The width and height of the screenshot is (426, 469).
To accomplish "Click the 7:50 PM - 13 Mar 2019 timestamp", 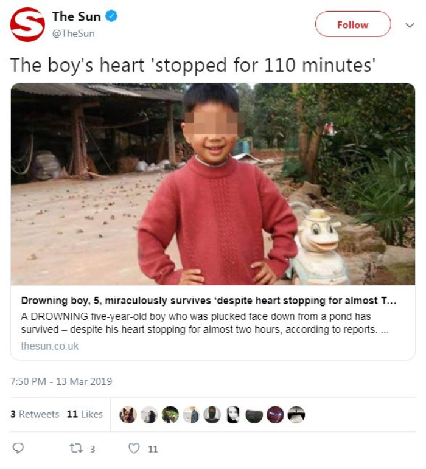I will (x=61, y=382).
